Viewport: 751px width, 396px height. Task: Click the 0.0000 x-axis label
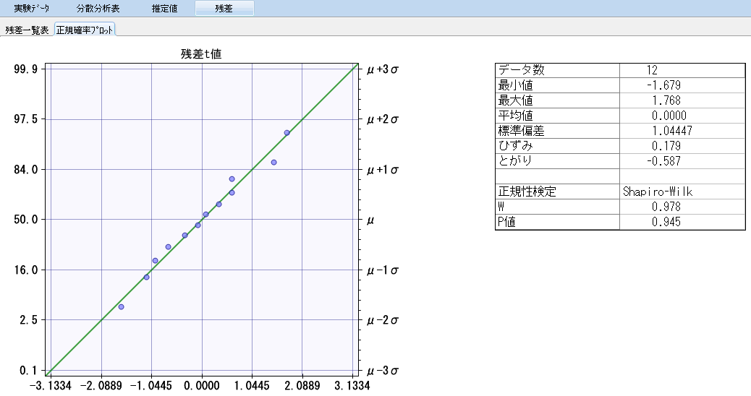[202, 385]
